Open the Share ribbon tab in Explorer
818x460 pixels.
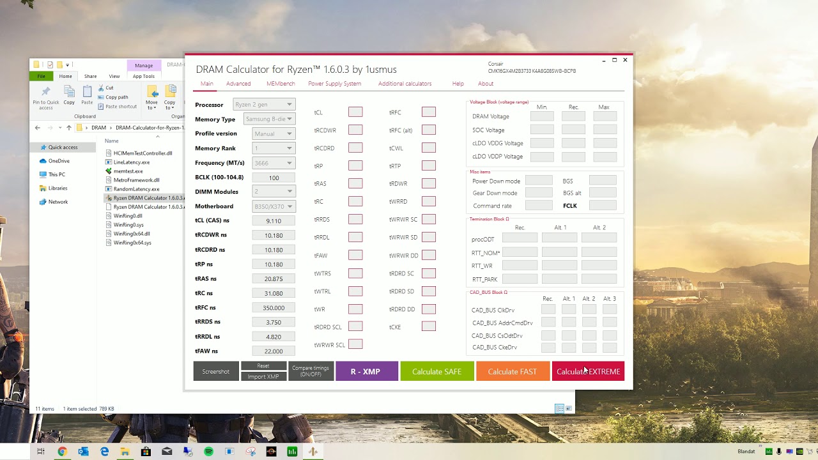coord(91,76)
